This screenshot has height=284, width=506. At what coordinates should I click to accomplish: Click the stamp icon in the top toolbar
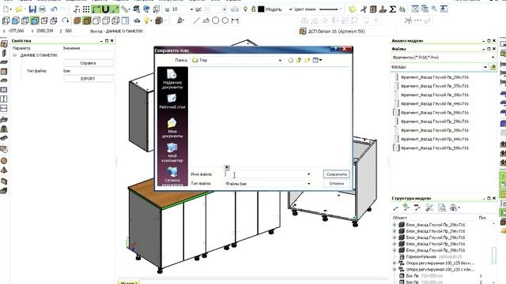tap(383, 9)
